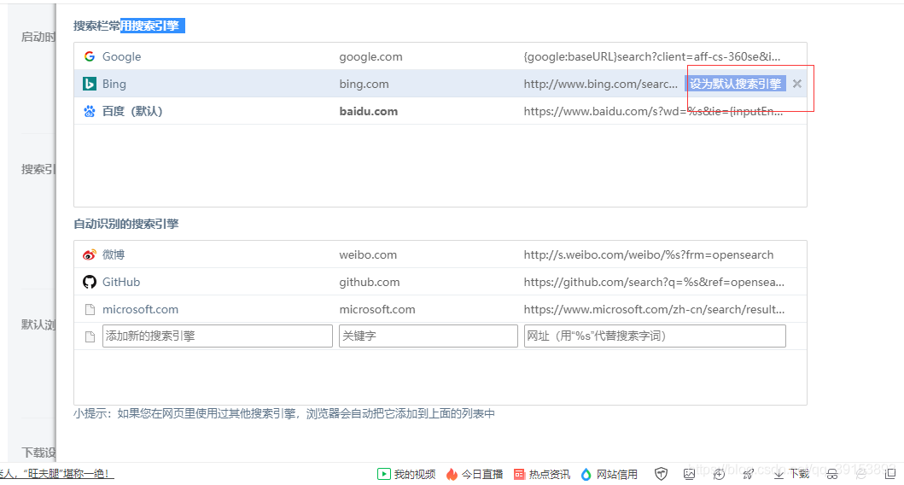The image size is (904, 485).
Task: Select the 百度 (默认) row name
Action: click(x=132, y=111)
